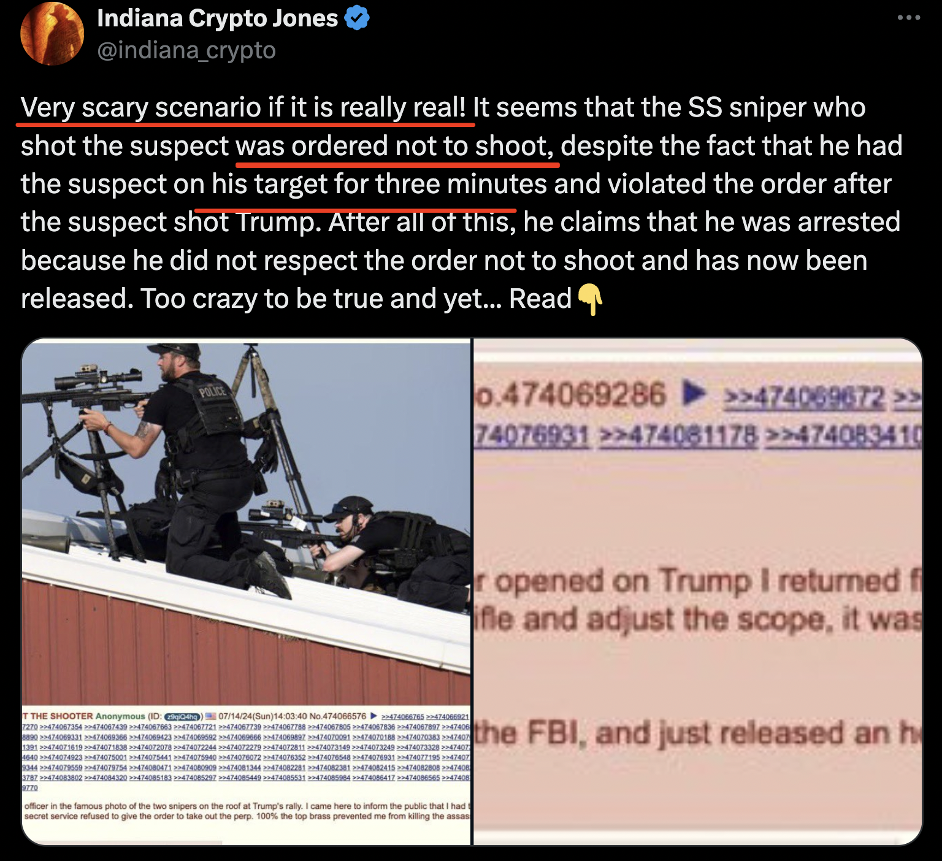
Task: Click the blue verified badge
Action: click(357, 18)
